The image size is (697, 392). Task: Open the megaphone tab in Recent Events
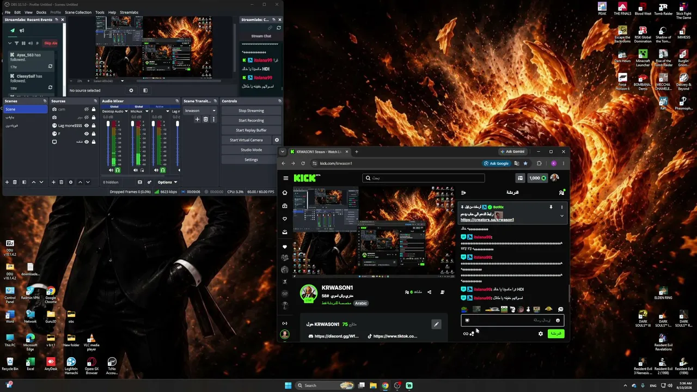coord(22,30)
